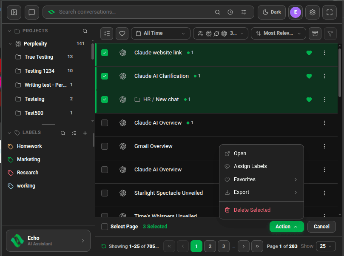Open more options for Claude AI Clarification

point(324,76)
